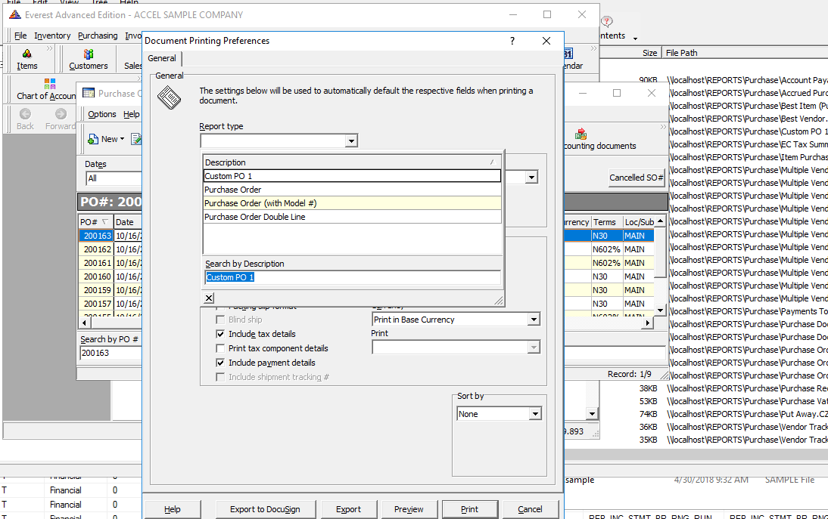Click the Everest application logo icon
This screenshot has height=519, width=828.
click(15, 15)
